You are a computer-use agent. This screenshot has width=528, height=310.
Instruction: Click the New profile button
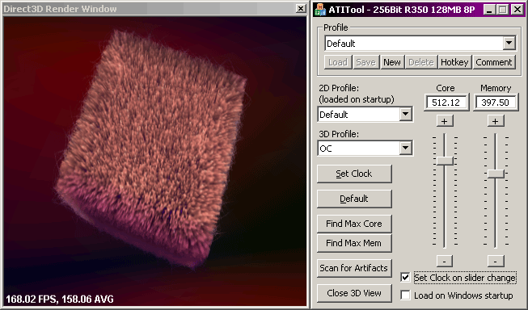[x=392, y=62]
